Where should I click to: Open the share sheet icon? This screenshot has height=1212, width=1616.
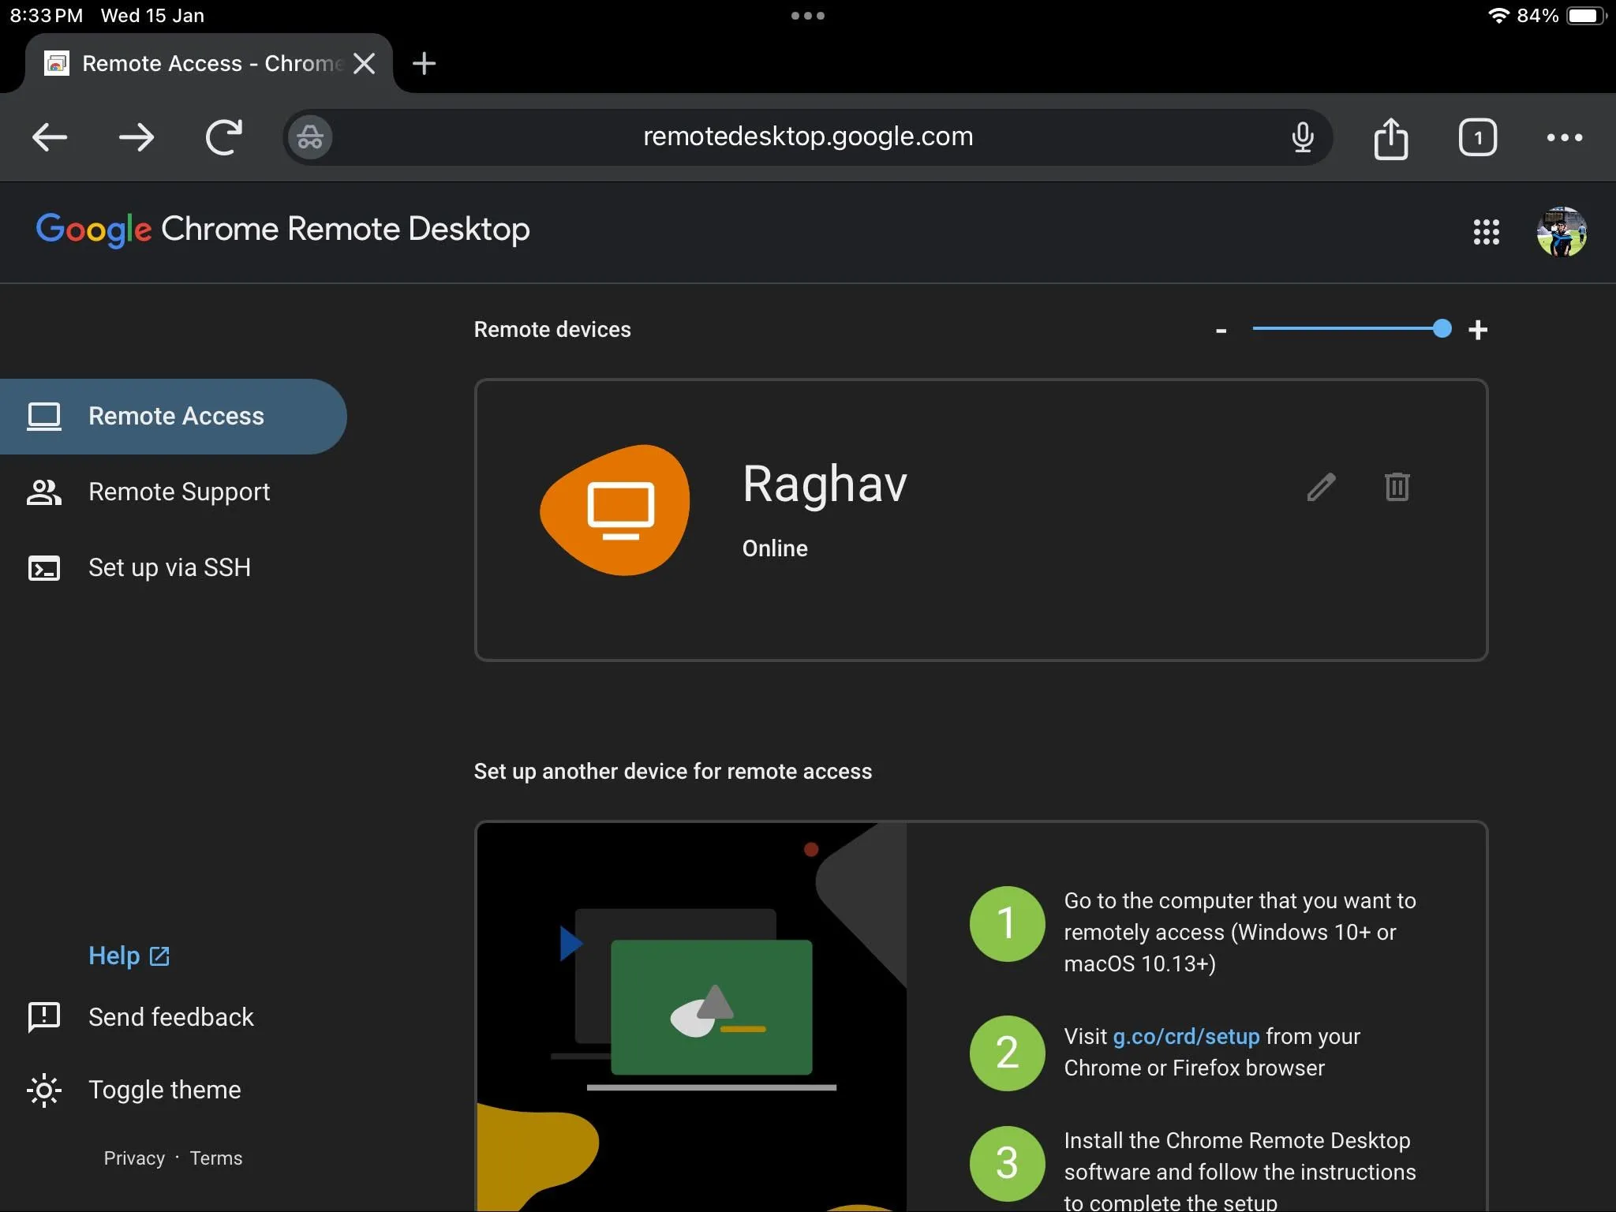point(1391,137)
